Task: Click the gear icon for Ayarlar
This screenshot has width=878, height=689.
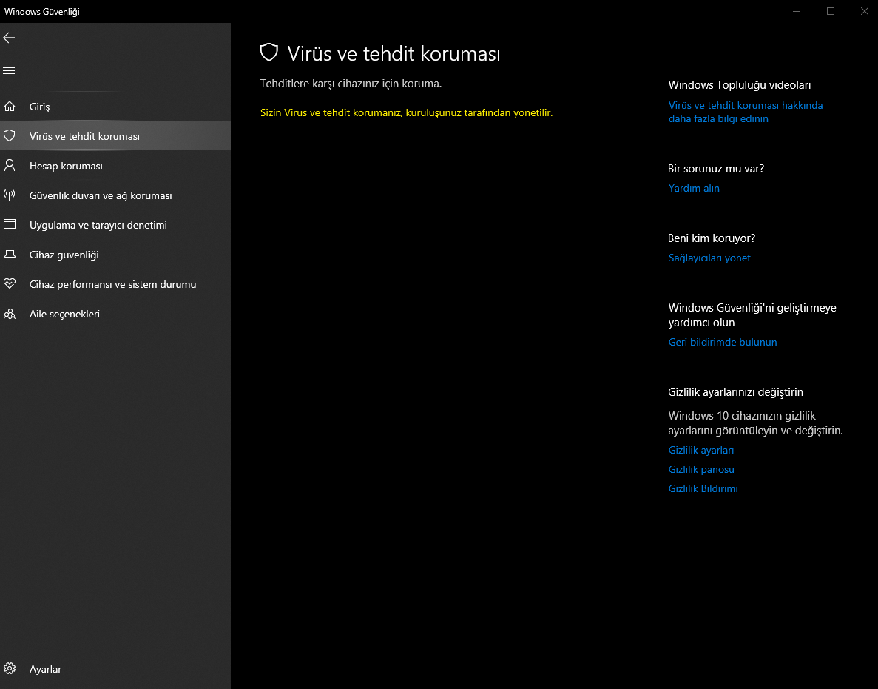Action: 10,668
